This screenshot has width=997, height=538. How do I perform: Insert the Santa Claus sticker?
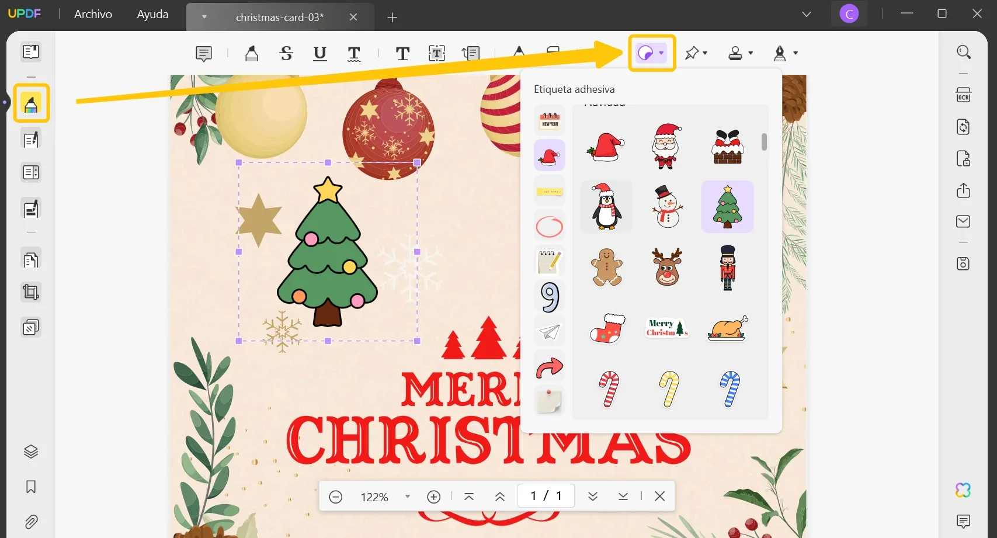click(x=666, y=146)
